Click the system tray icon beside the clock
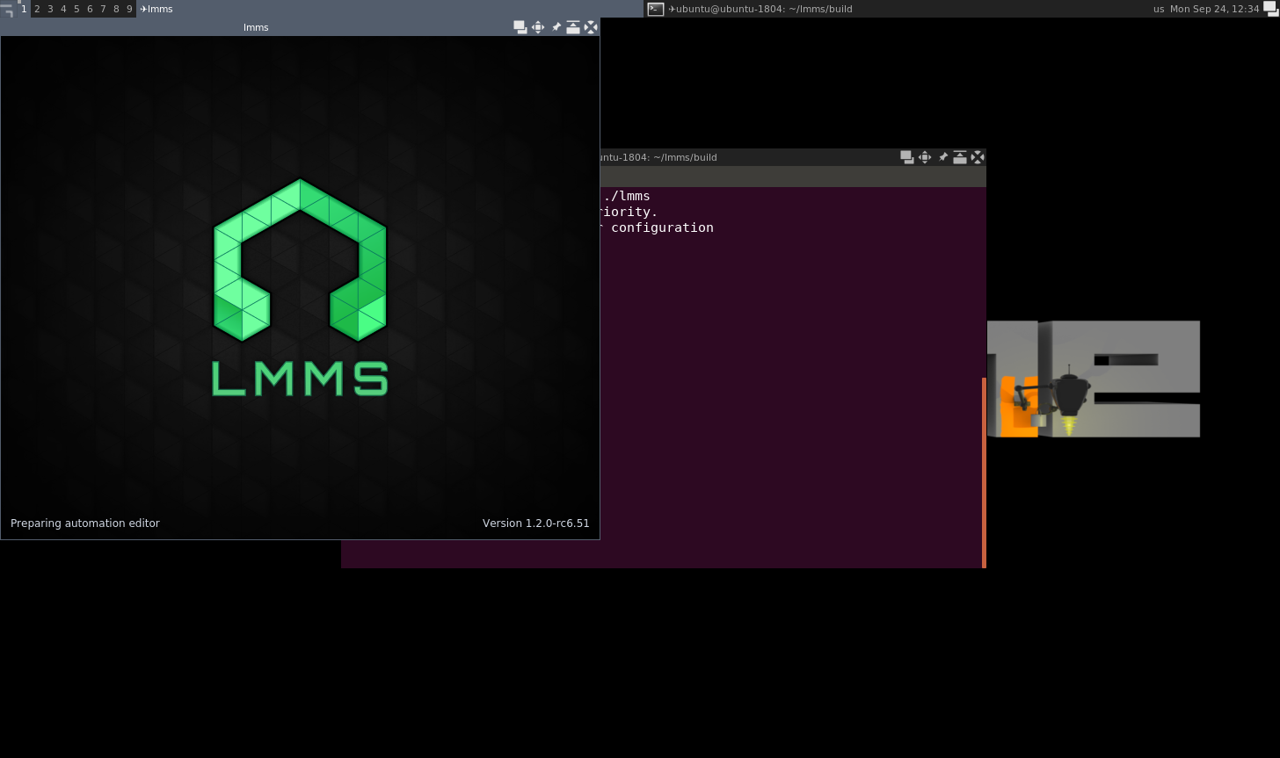 (x=1269, y=7)
